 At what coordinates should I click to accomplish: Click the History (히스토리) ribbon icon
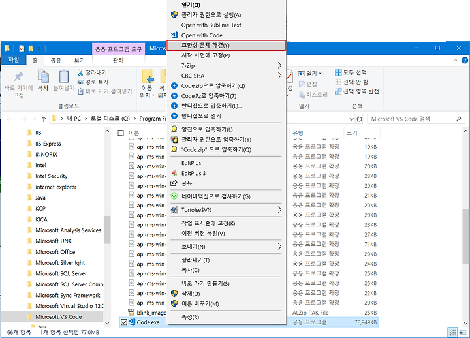[302, 95]
